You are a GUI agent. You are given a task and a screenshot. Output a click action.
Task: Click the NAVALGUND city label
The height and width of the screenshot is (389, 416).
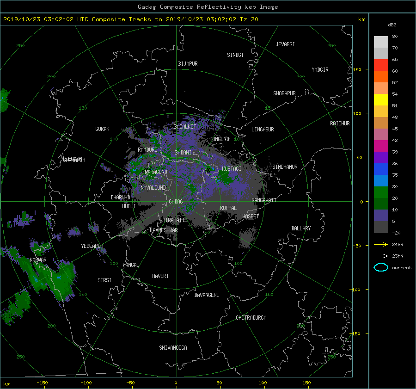153,188
